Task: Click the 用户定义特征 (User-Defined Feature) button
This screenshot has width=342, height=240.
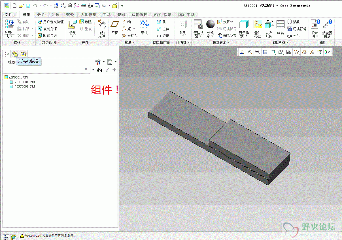Action: pos(51,22)
